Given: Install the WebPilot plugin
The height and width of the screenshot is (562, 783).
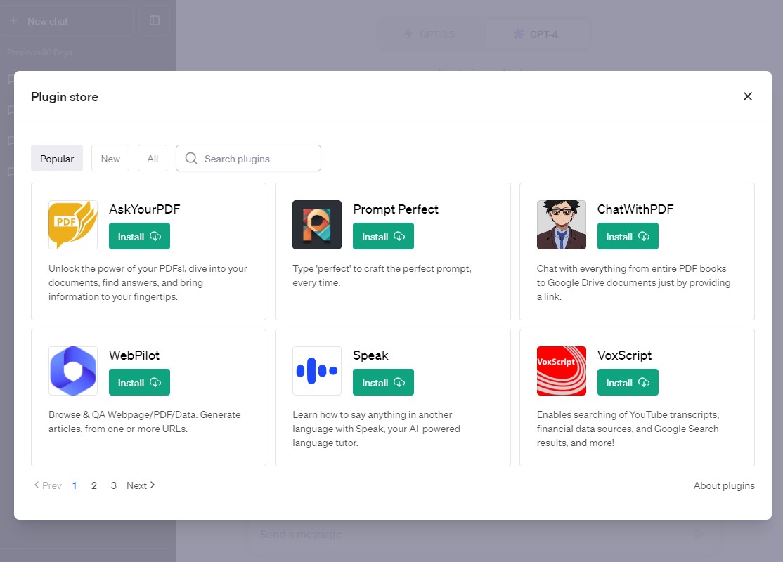Looking at the screenshot, I should click(x=139, y=382).
